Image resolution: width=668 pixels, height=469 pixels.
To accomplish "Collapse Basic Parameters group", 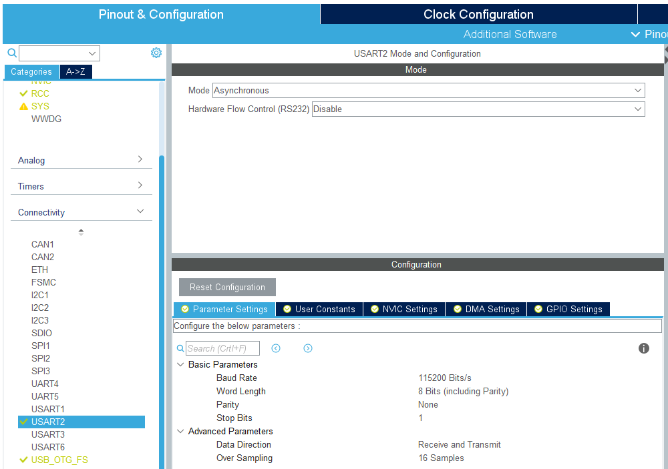I will 180,365.
